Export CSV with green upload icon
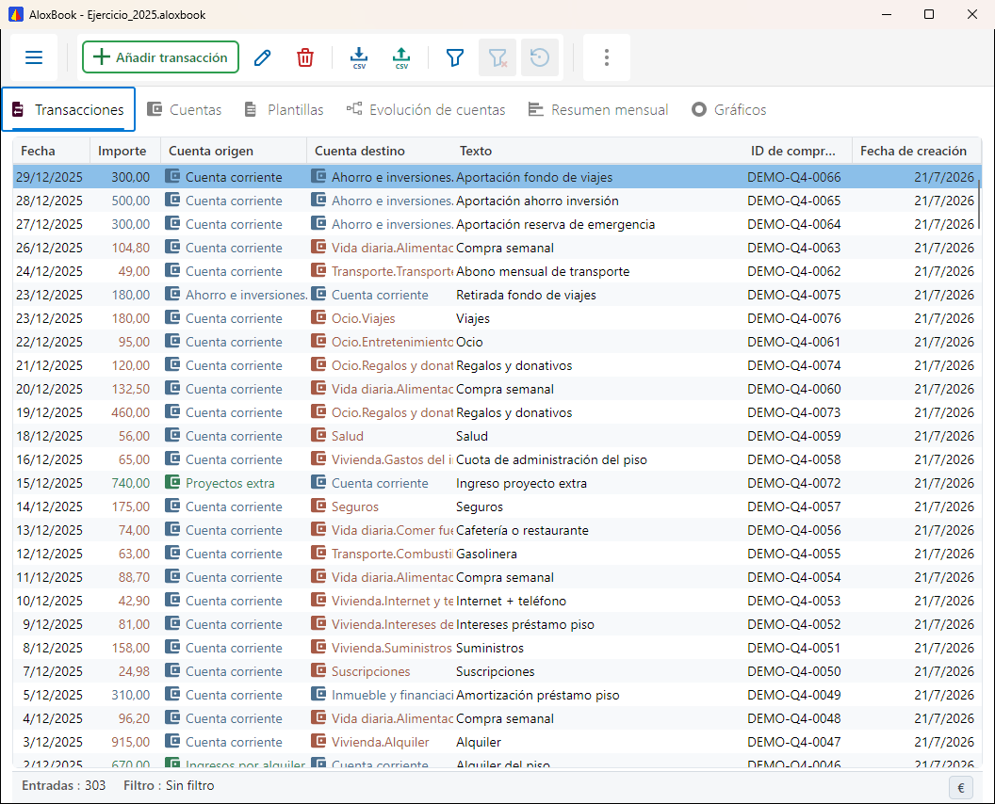 (401, 57)
